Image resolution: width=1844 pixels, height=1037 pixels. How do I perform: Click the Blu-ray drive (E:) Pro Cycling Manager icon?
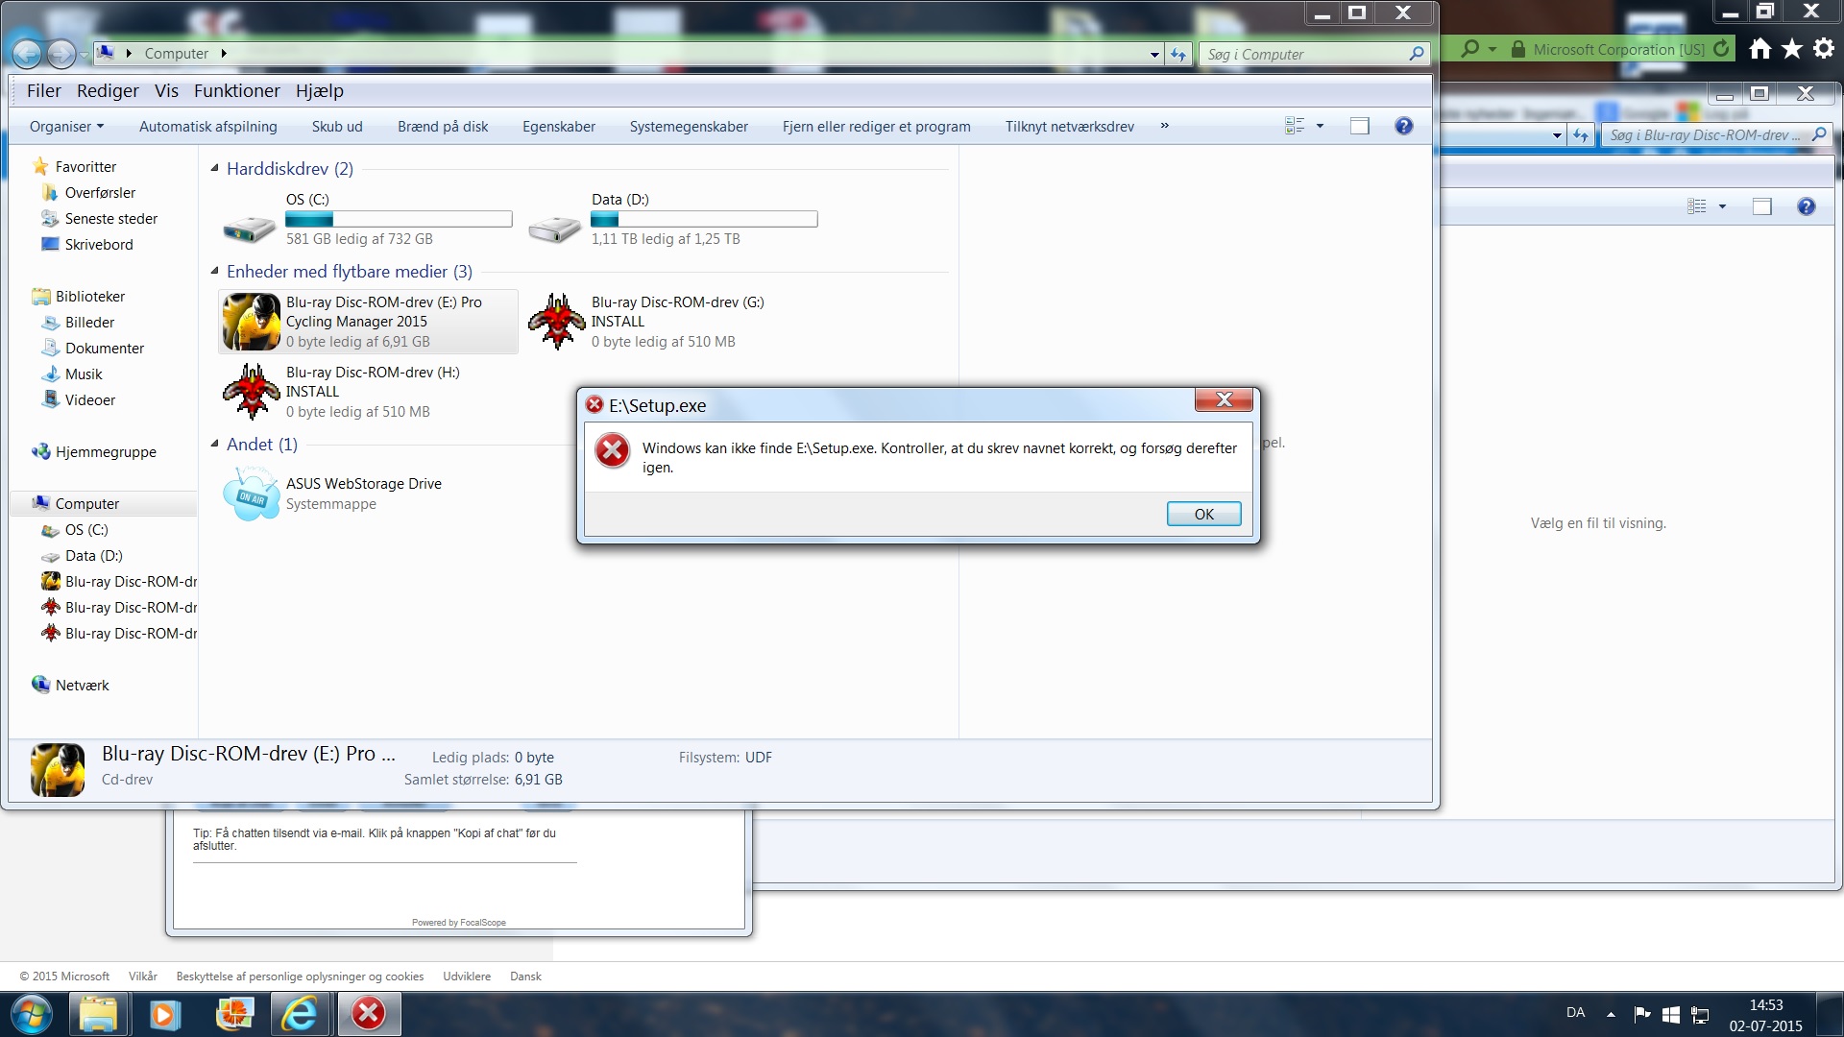click(x=252, y=322)
